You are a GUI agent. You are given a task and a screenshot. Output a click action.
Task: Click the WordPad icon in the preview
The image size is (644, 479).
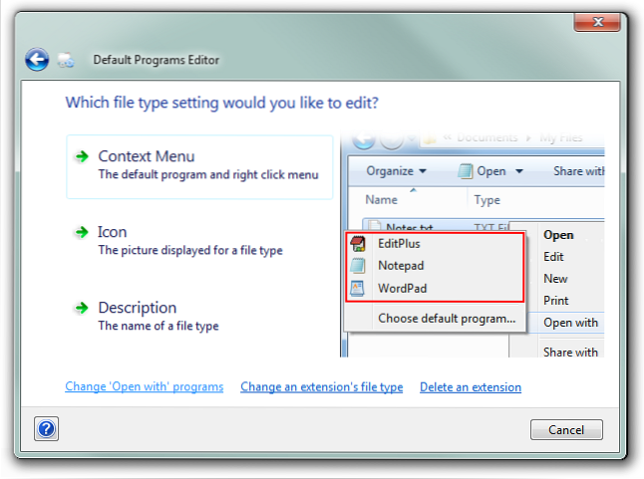pos(359,289)
